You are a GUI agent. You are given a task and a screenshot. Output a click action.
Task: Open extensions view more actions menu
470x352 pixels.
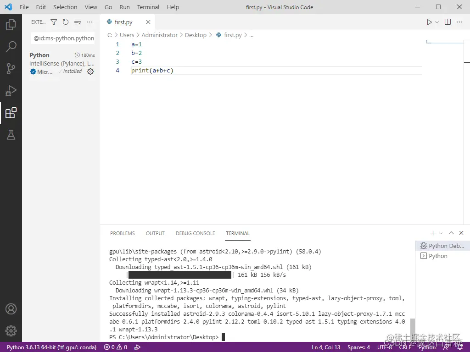click(x=90, y=22)
